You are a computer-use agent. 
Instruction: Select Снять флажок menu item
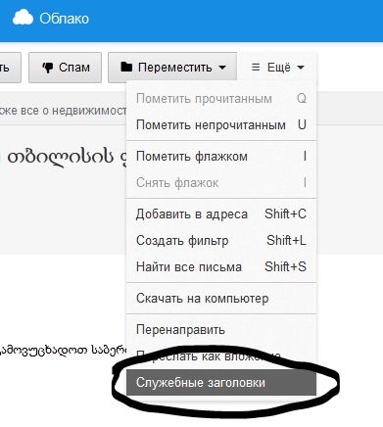point(221,182)
